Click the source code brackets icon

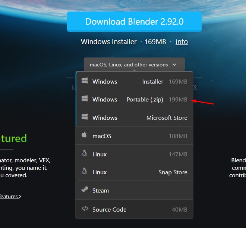click(x=85, y=209)
